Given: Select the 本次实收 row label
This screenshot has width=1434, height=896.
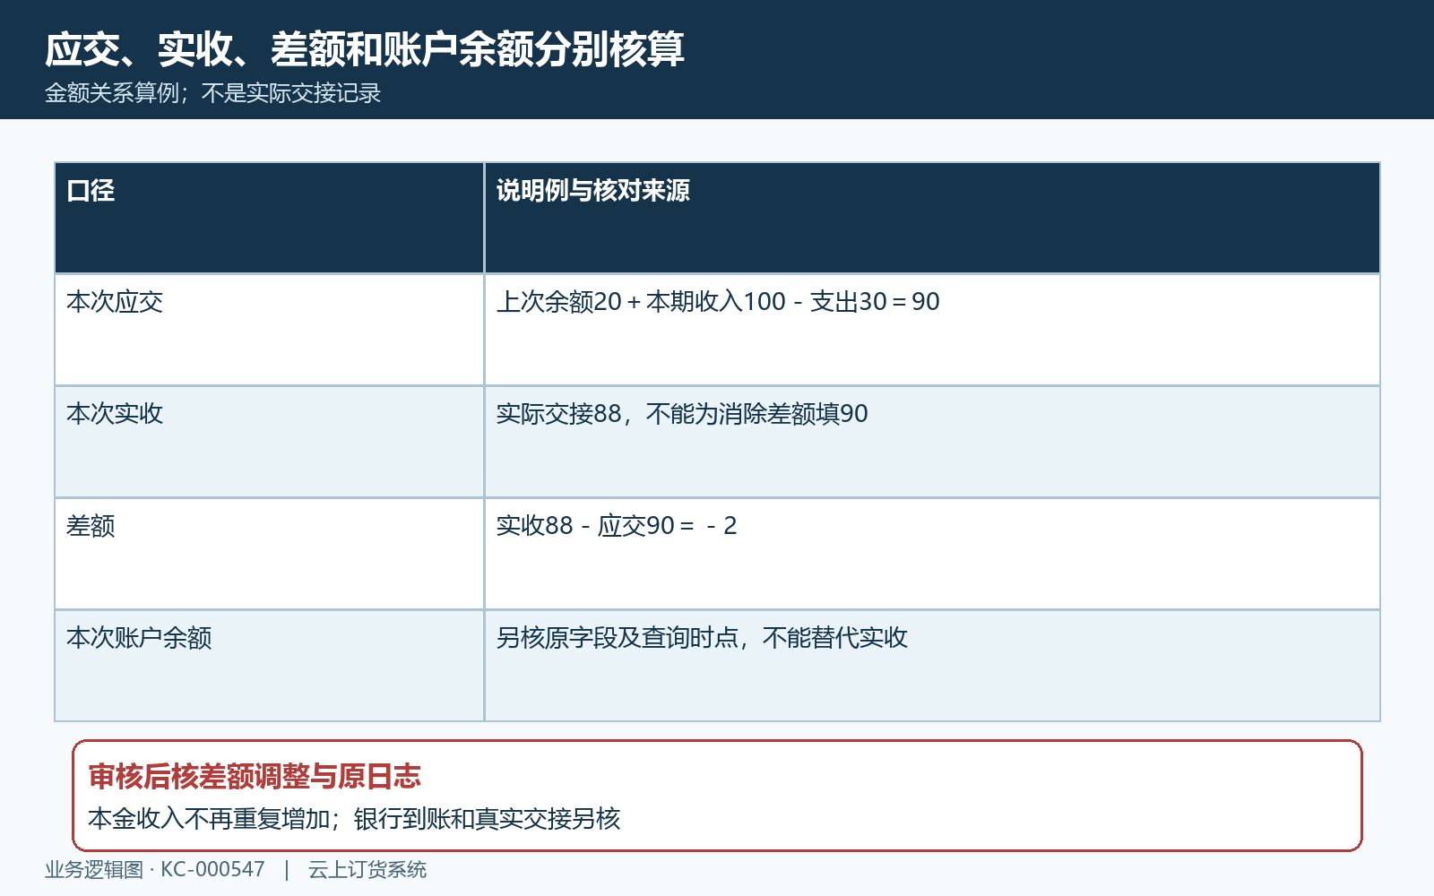Looking at the screenshot, I should click(115, 414).
